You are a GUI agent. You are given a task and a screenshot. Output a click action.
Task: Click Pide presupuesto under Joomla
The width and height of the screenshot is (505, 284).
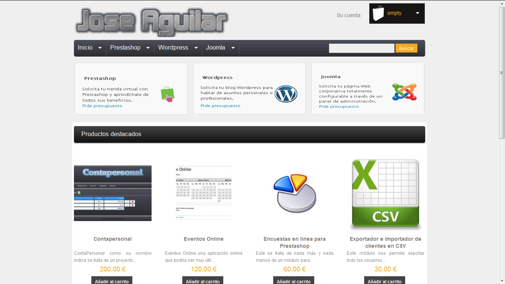(x=339, y=106)
